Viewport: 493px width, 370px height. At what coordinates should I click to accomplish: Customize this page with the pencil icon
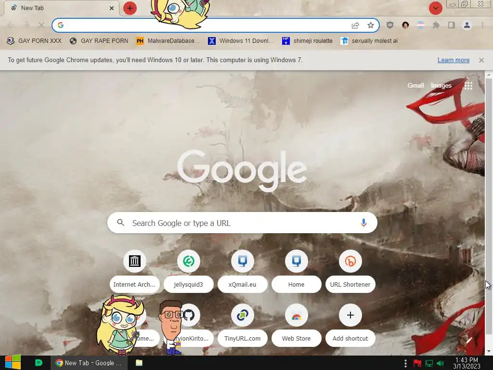pos(469,340)
